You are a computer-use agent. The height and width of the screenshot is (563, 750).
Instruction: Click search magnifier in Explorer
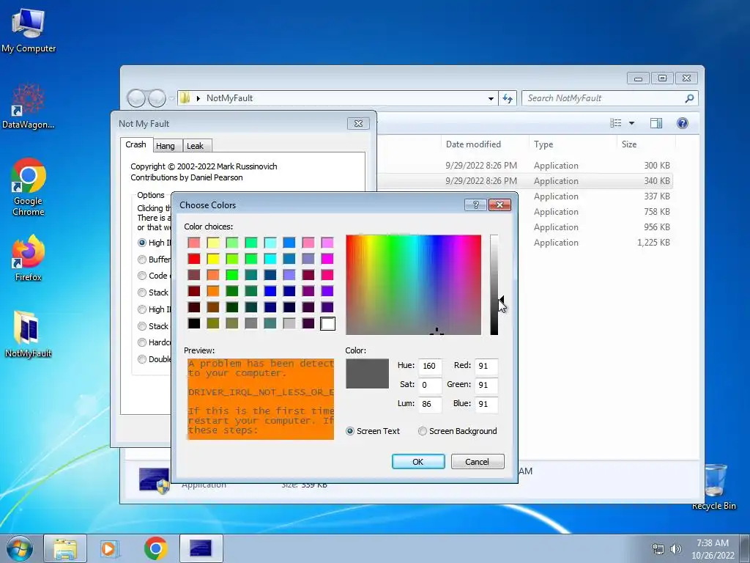tap(689, 98)
